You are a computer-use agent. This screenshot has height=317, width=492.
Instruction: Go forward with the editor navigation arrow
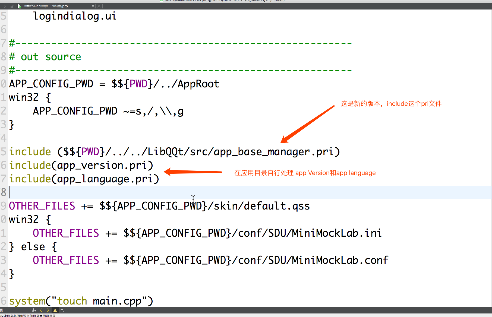5,6
